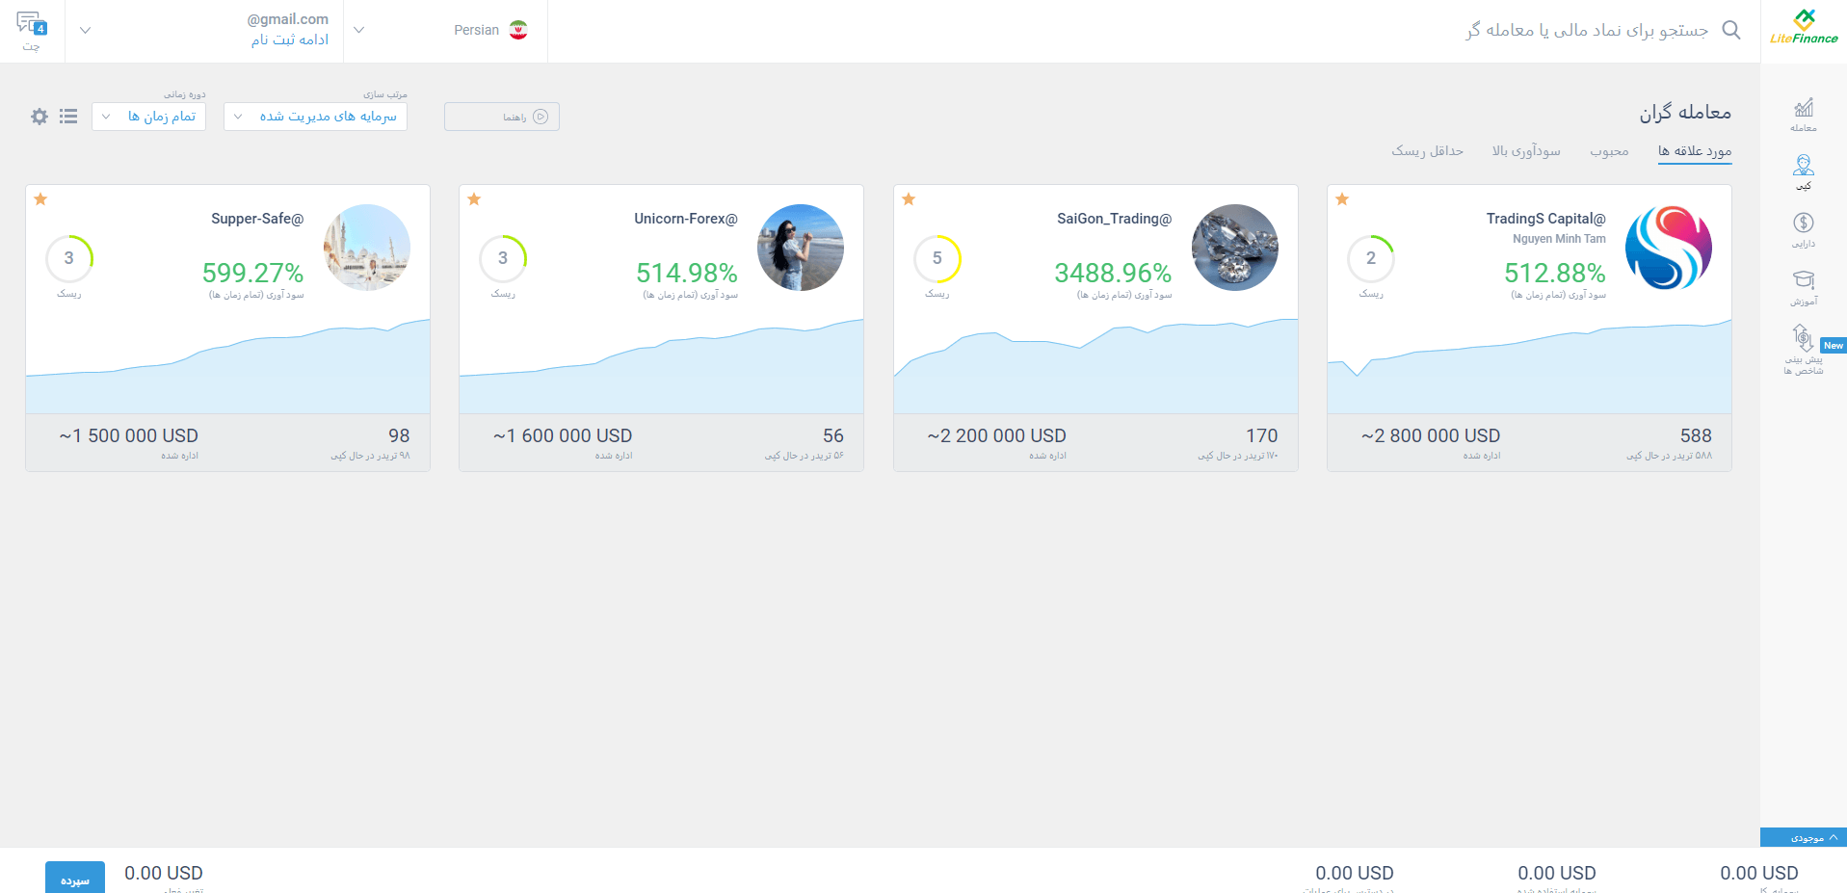
Task: Expand the gmail.com account menu
Action: coord(205,30)
